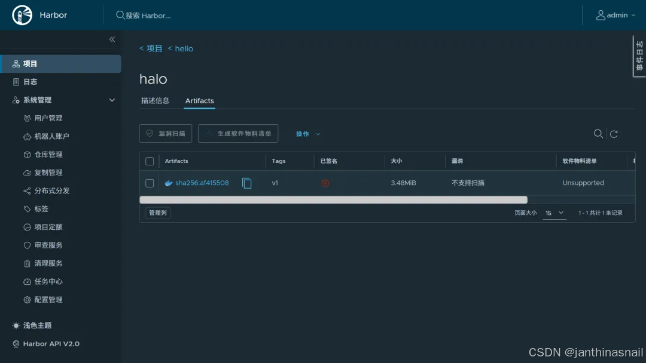This screenshot has width=646, height=363.
Task: Click the 大小 column header
Action: tap(397, 161)
